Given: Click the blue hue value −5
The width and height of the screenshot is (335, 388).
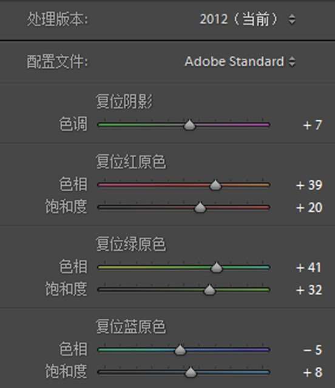Looking at the screenshot, I should [313, 350].
